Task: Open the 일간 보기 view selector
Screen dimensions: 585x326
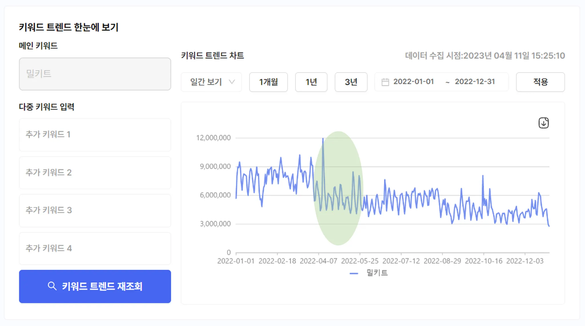Action: [206, 82]
